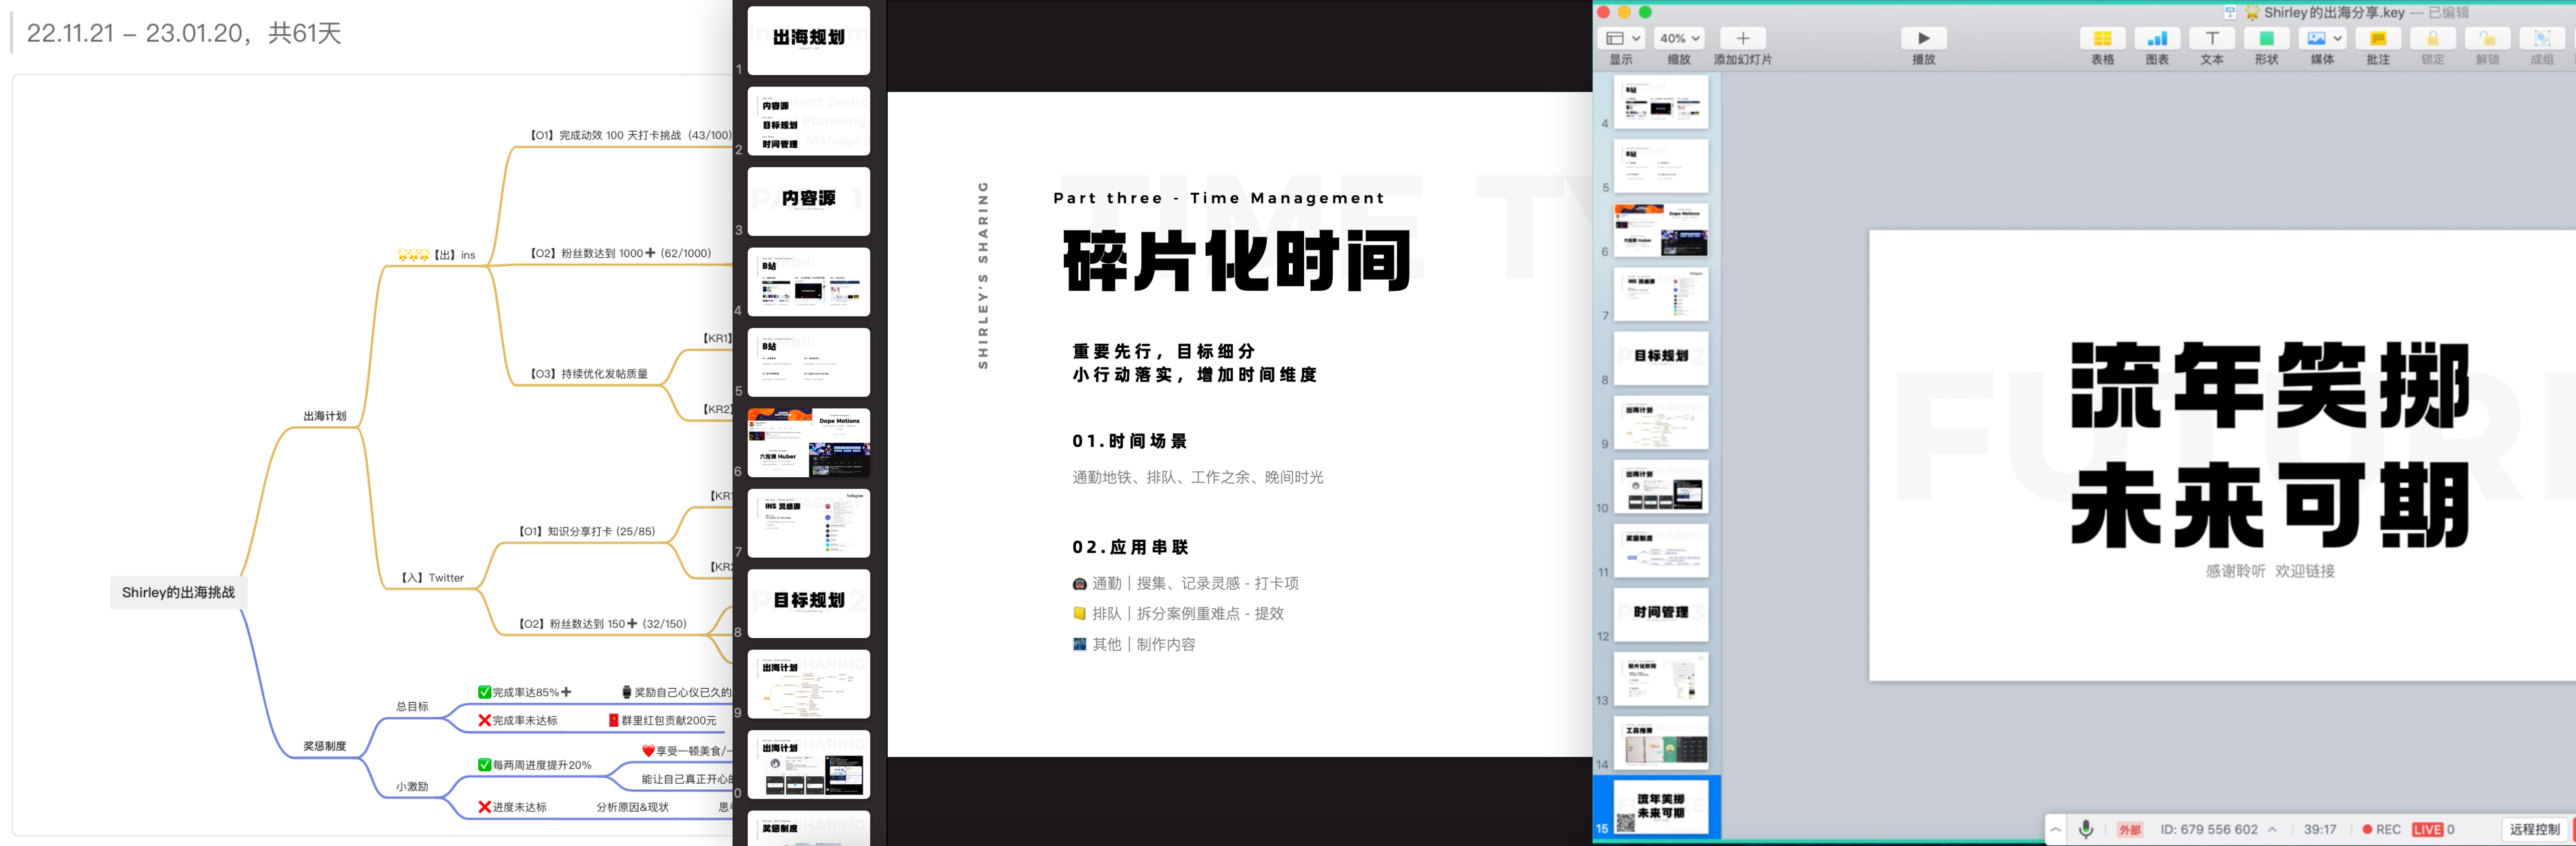Open thumbnail 2 in the presenter strip
Image resolution: width=2576 pixels, height=846 pixels.
coord(809,121)
